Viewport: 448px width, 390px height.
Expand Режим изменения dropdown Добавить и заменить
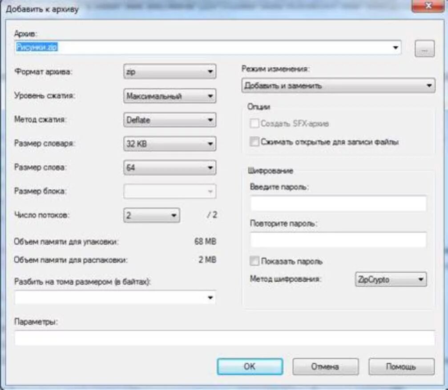(x=338, y=85)
